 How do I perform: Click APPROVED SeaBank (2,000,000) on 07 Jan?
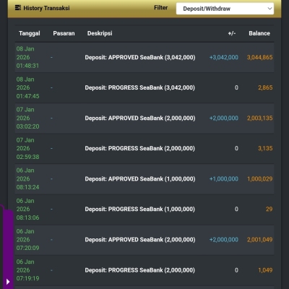pyautogui.click(x=140, y=118)
